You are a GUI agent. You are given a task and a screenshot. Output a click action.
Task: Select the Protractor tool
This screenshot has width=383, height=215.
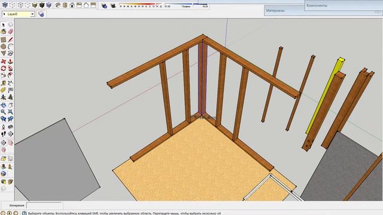click(x=4, y=90)
